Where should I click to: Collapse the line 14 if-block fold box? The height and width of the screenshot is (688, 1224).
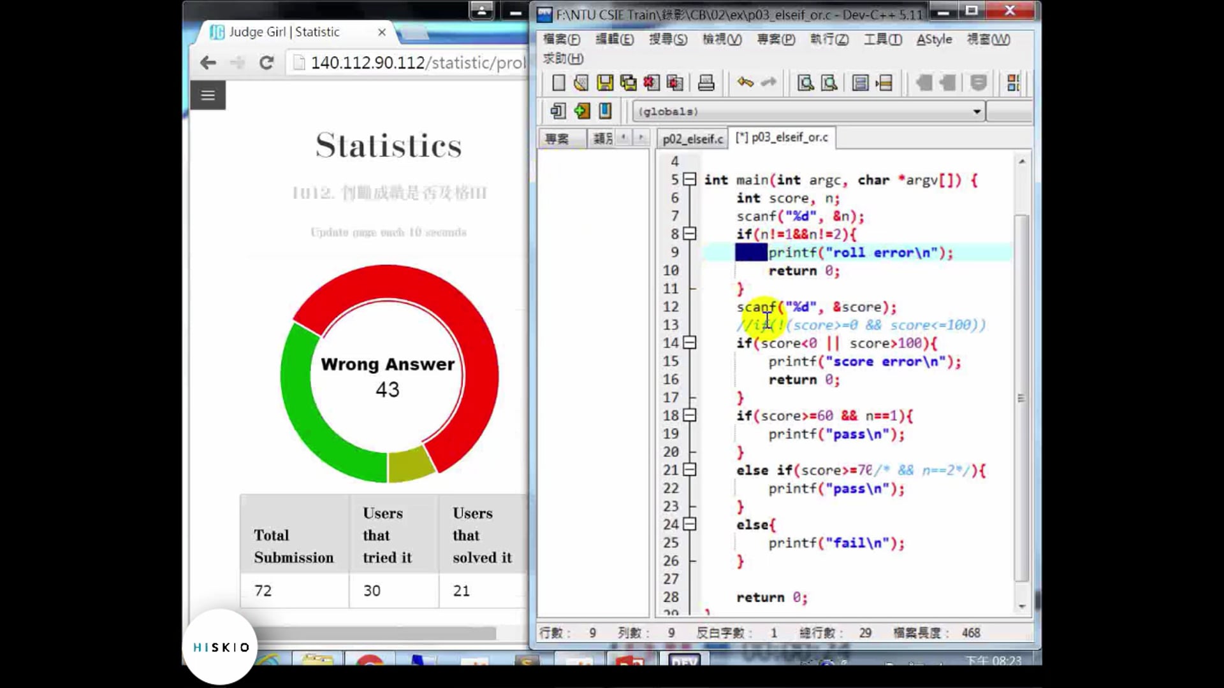pos(689,343)
